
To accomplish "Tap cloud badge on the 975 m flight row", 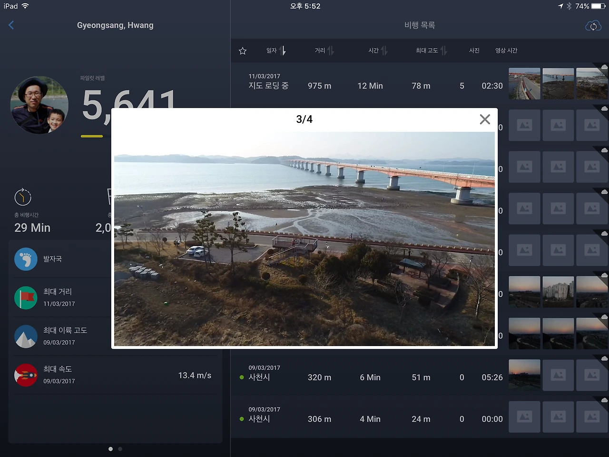I will pyautogui.click(x=604, y=67).
